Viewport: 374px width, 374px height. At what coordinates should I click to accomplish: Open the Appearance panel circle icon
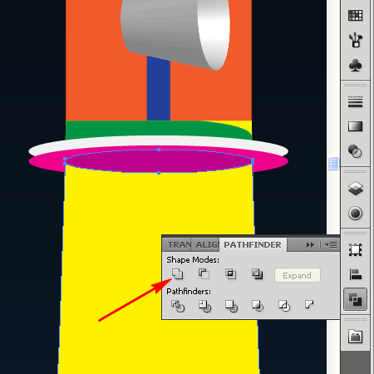[355, 214]
